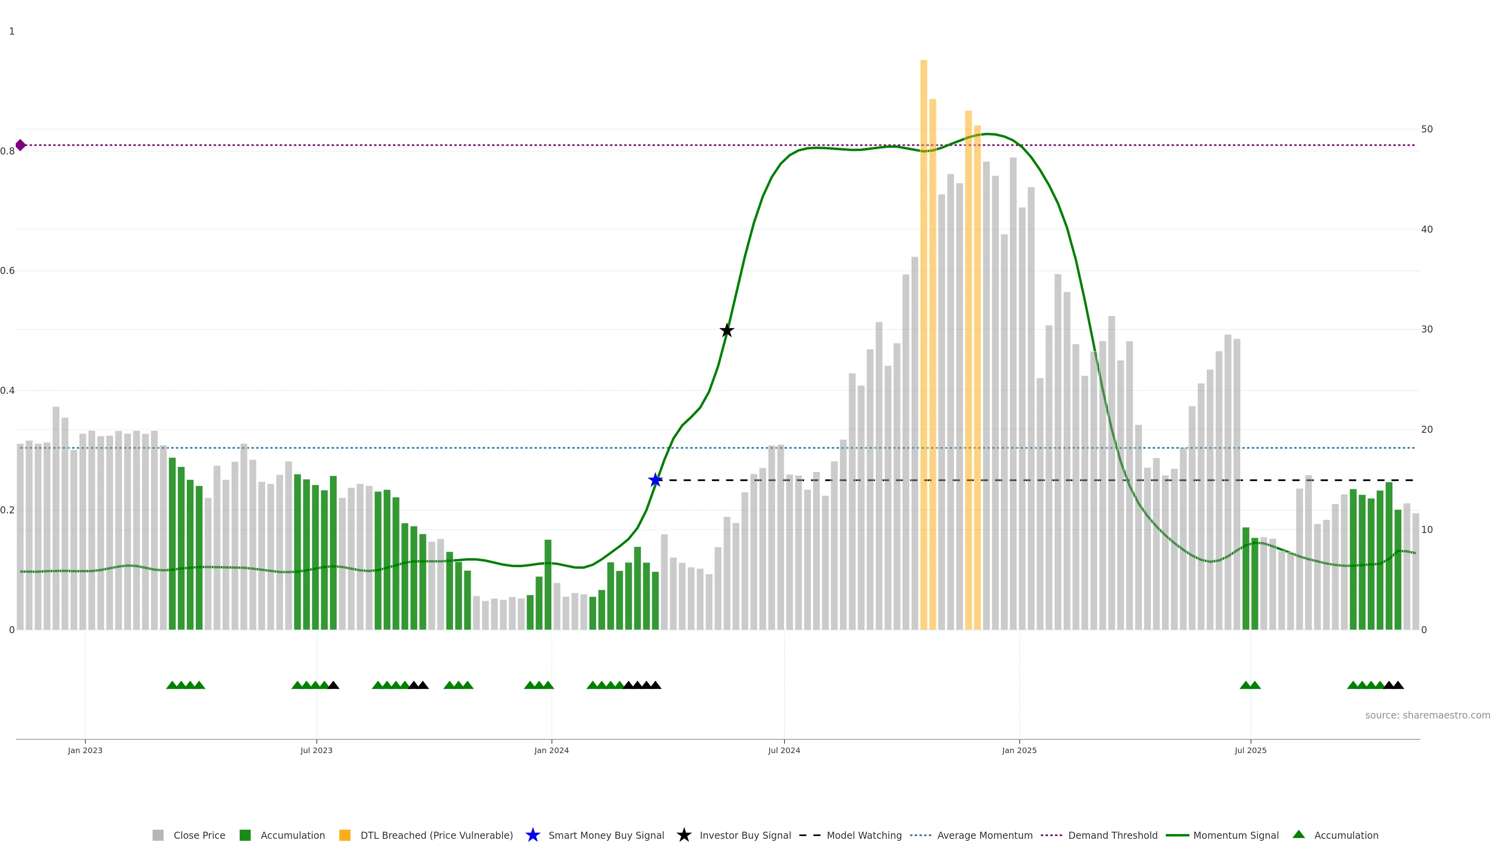
Task: Click the black star icon in legend
Action: click(x=683, y=835)
